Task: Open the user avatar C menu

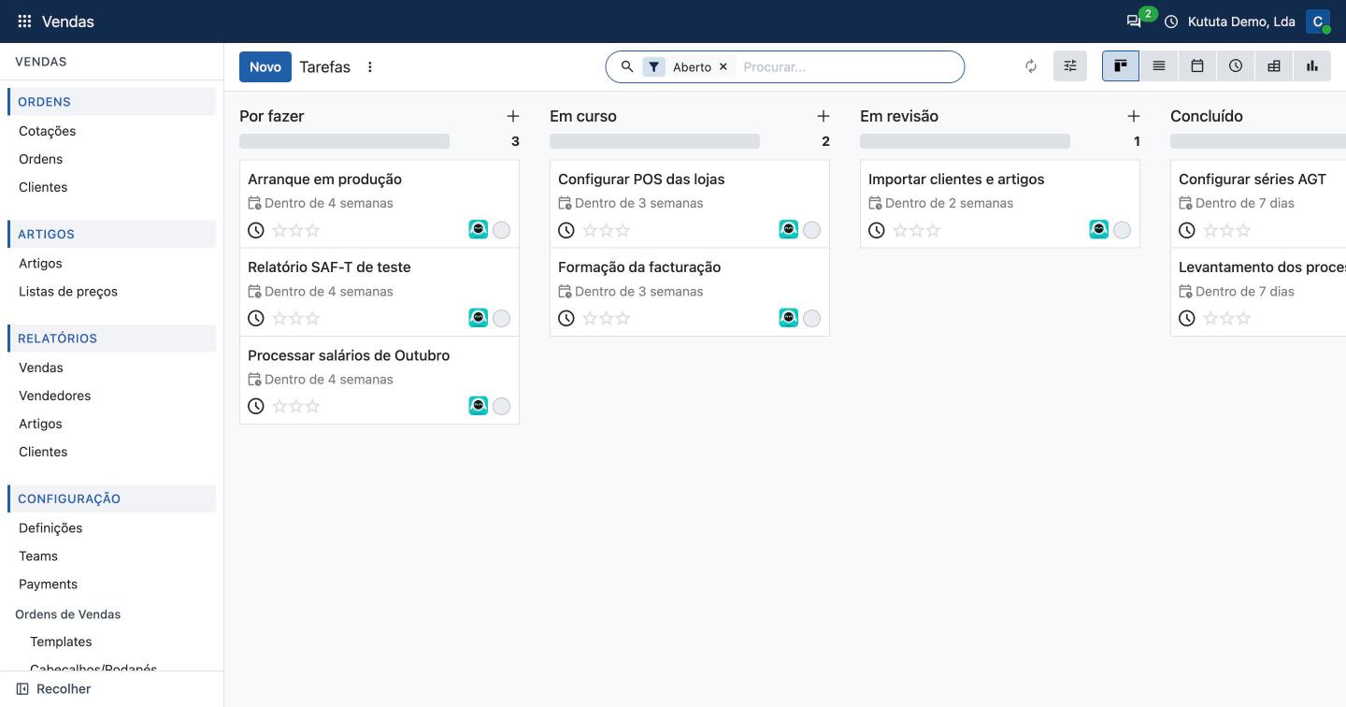Action: click(x=1318, y=22)
